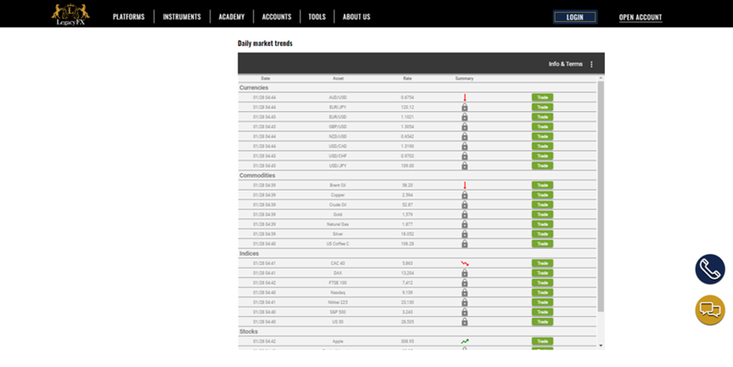
Task: Click the Date column header
Action: point(266,79)
